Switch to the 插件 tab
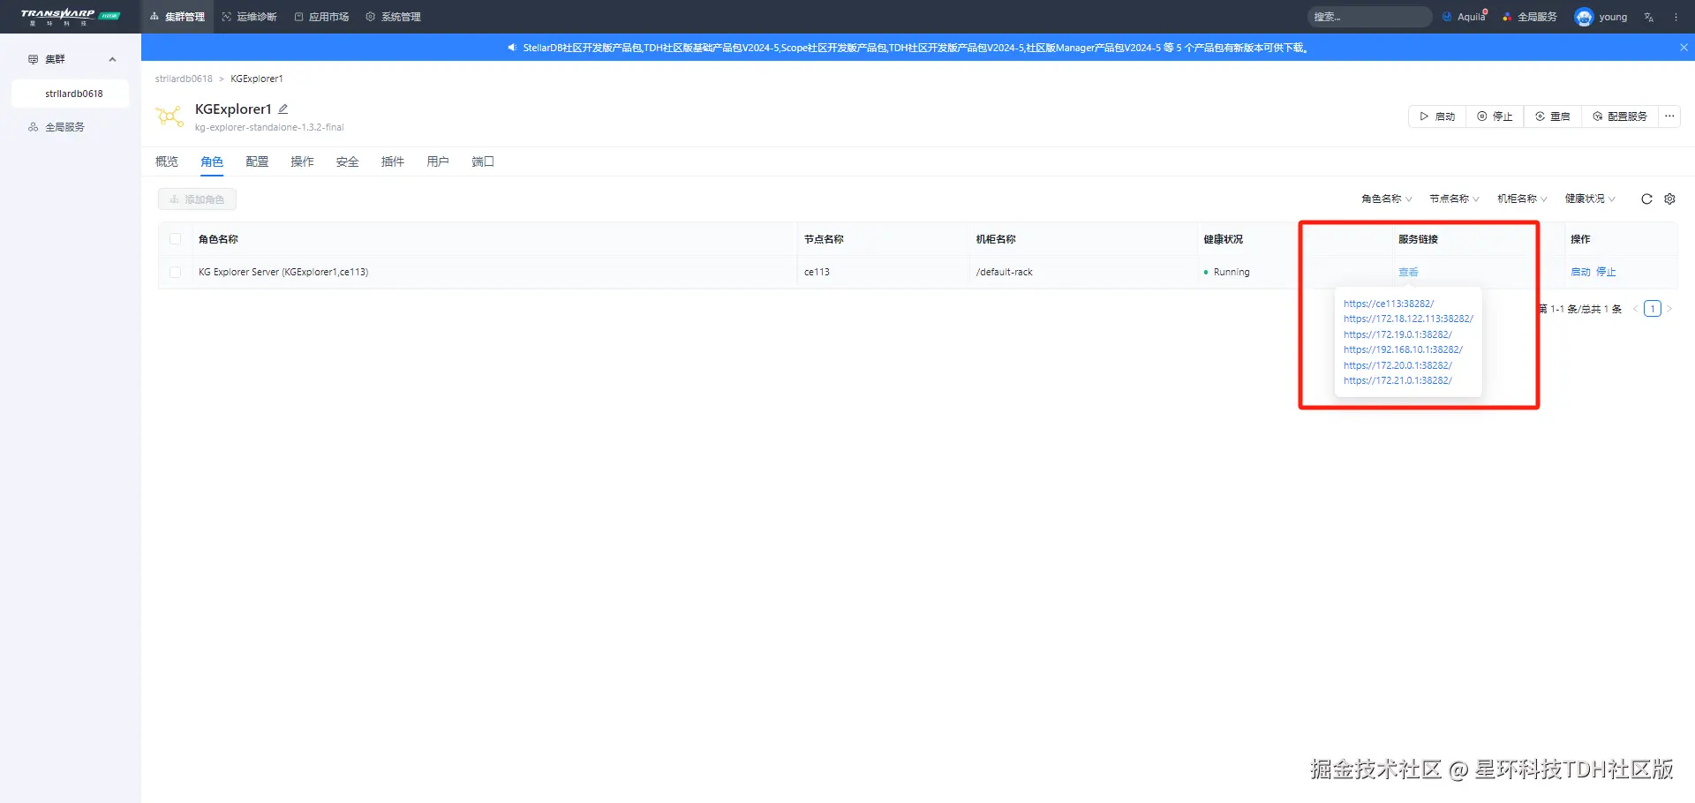Screen dimensions: 1695x803 [x=393, y=161]
